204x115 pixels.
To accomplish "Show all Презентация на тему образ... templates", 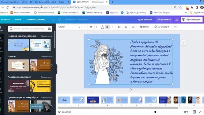I will click(x=46, y=97).
